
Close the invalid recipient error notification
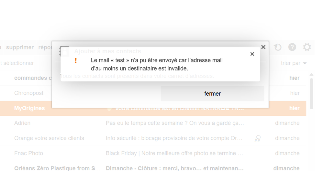point(252,54)
